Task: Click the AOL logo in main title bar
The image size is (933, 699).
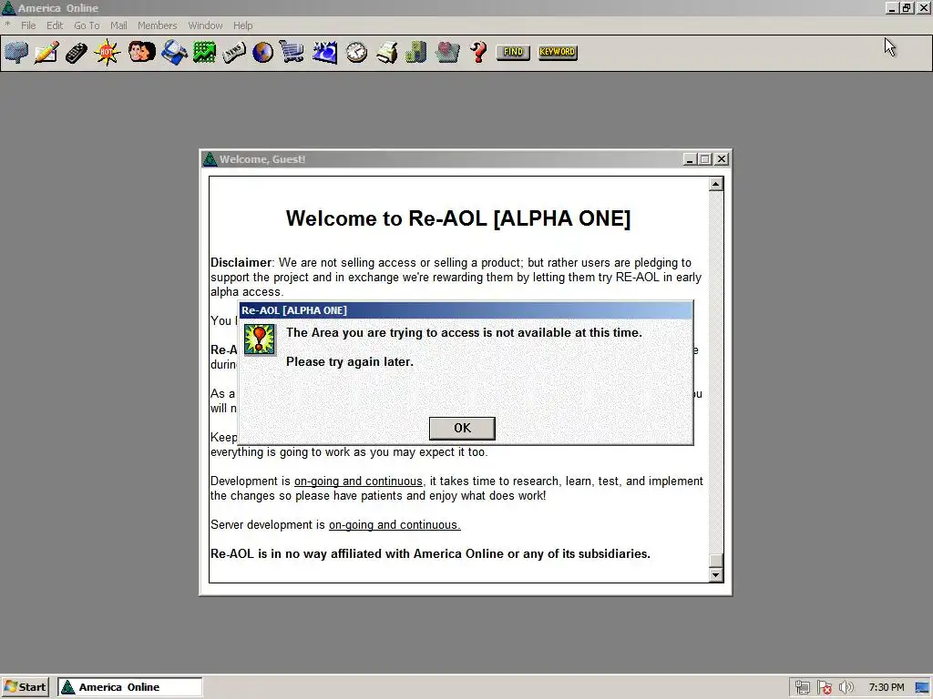Action: pos(8,7)
